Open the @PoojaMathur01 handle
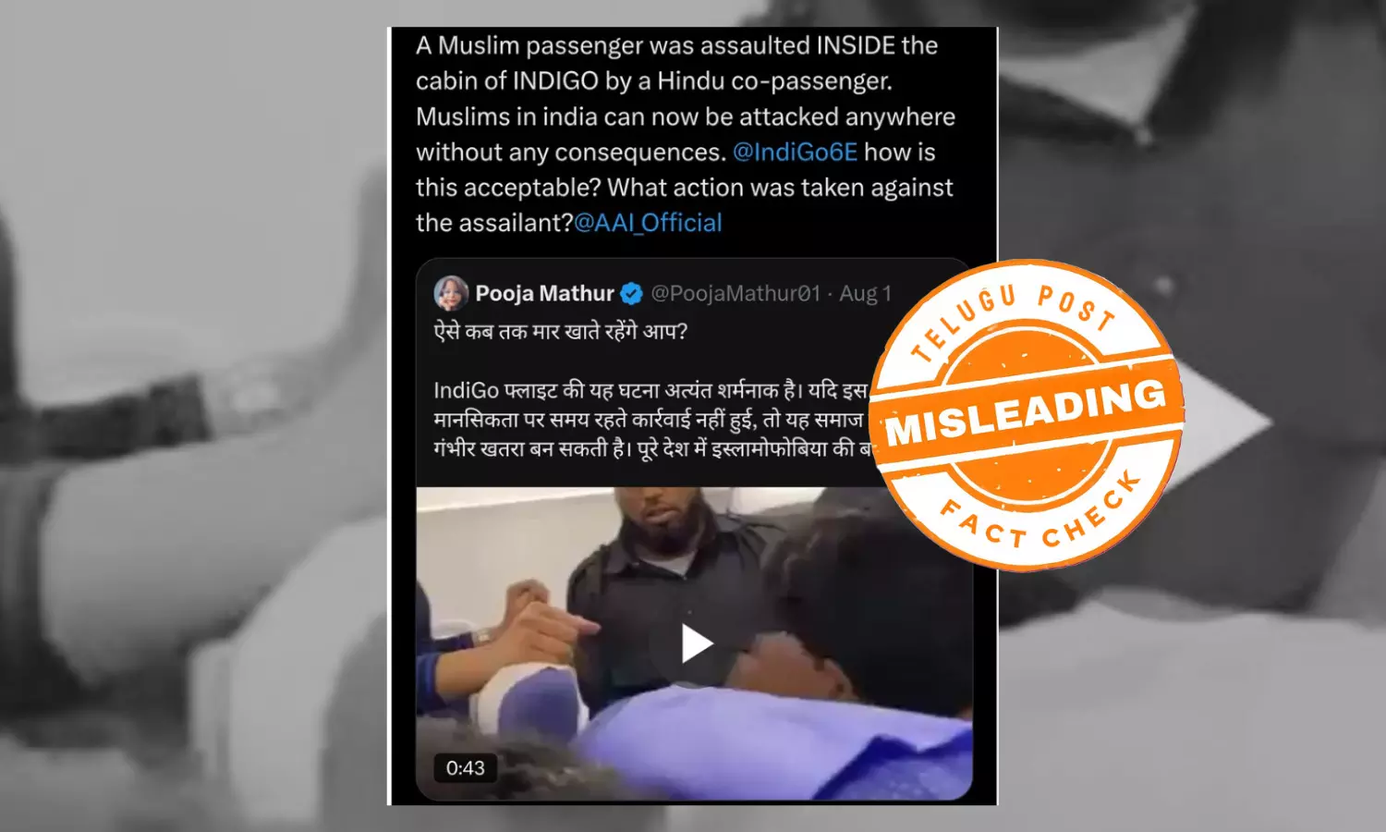The height and width of the screenshot is (832, 1386). (x=736, y=294)
